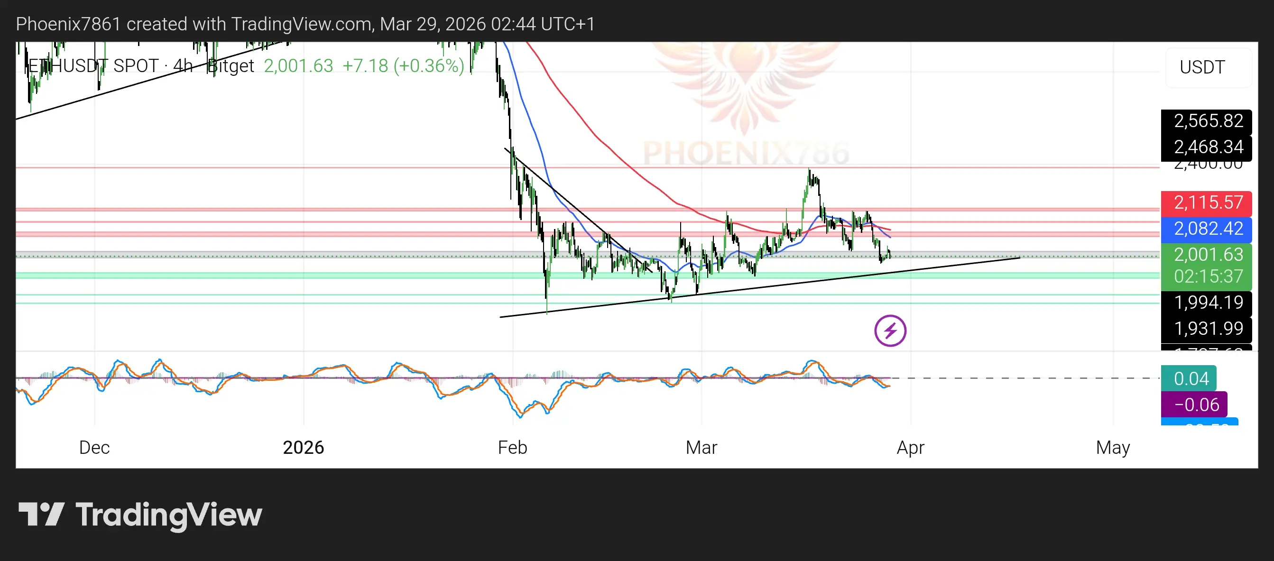1274x561 pixels.
Task: Click the purple lightning bolt event icon
Action: point(890,330)
